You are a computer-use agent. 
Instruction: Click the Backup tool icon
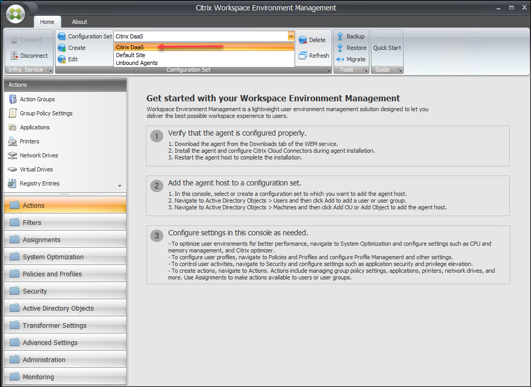tap(341, 36)
